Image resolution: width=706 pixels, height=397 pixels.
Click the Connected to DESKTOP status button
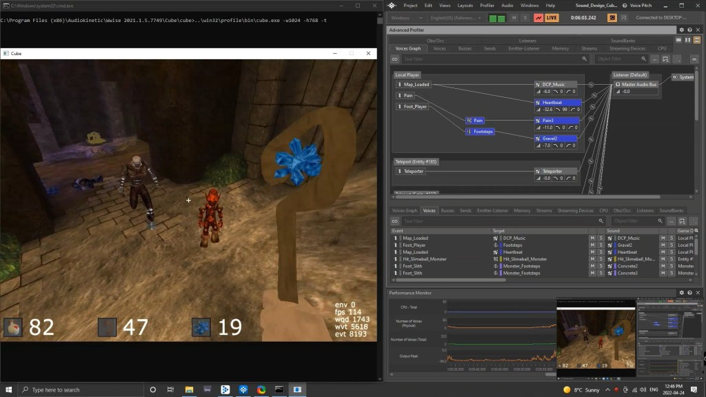point(661,18)
